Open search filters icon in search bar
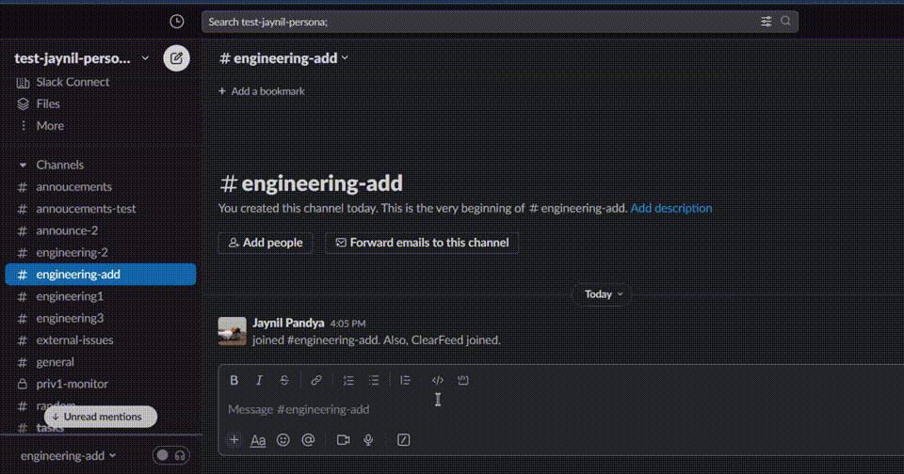The height and width of the screenshot is (474, 904). [766, 22]
